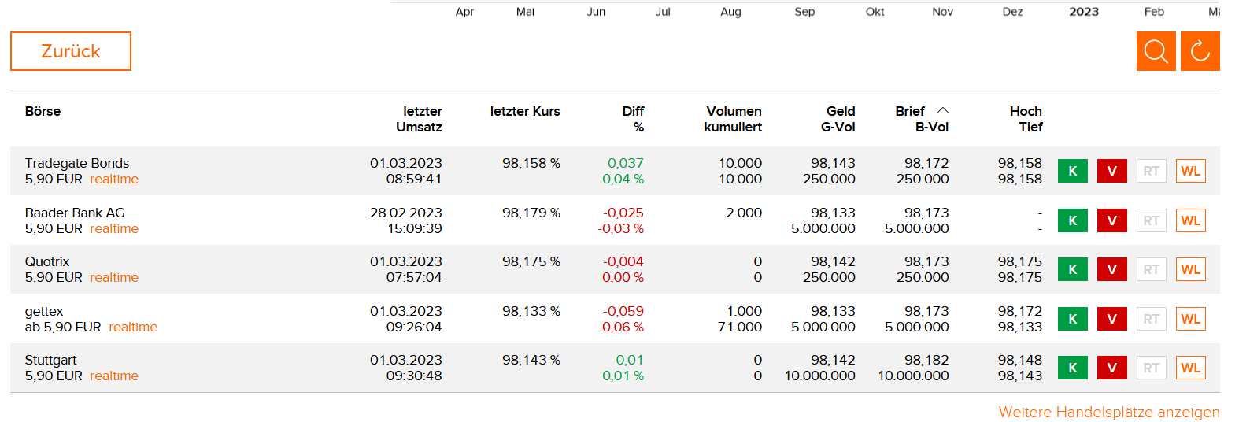Screen dimensions: 1250x422
Task: Open Weitere Handelsplätze anzeigen link
Action: pyautogui.click(x=1108, y=412)
